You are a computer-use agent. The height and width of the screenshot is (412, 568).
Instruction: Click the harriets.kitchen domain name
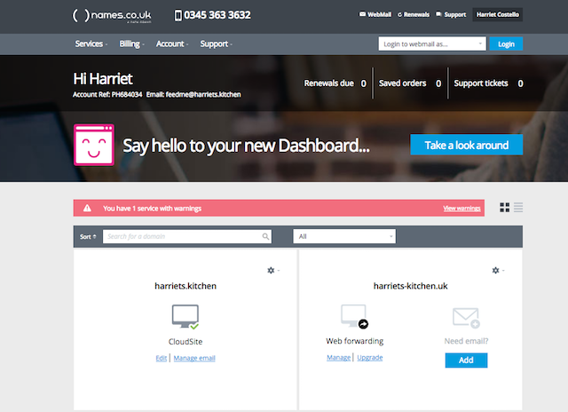[185, 286]
